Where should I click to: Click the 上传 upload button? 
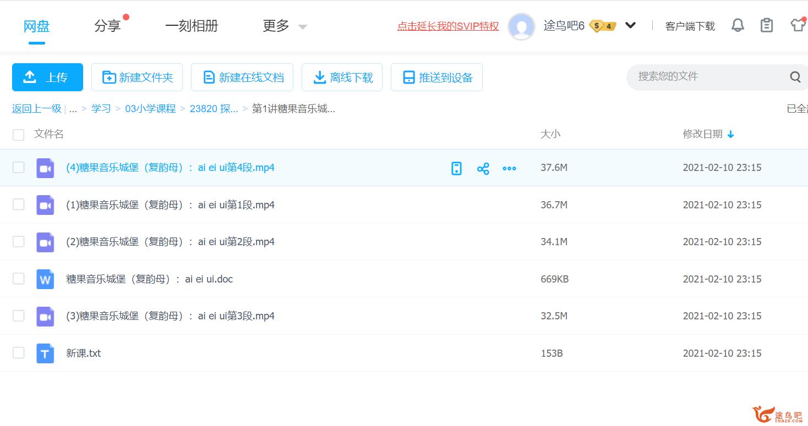coord(47,77)
